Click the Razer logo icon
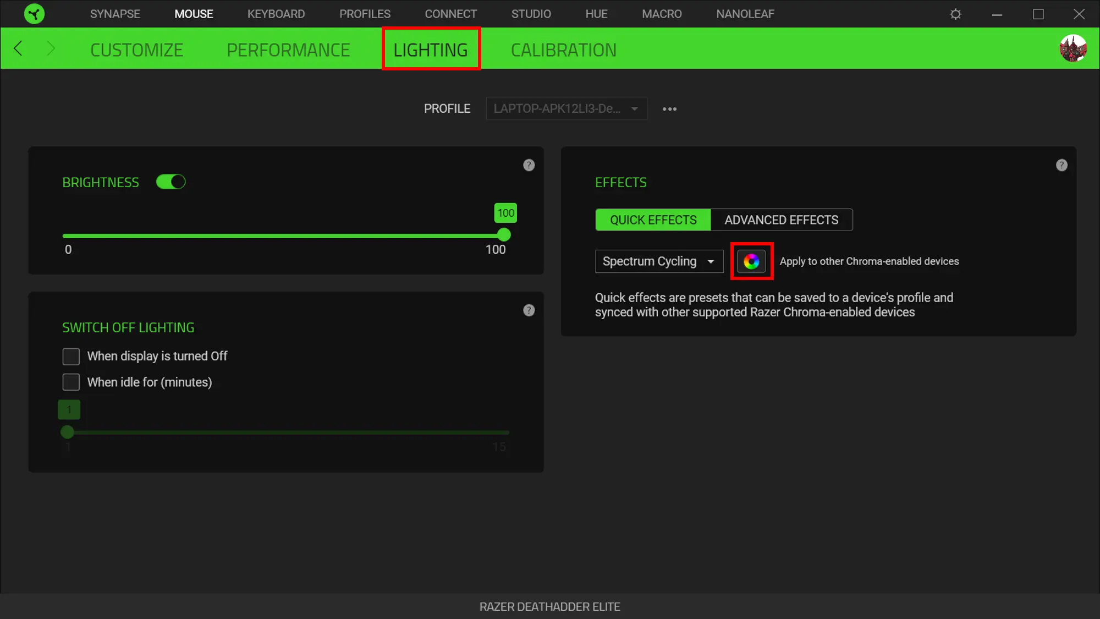Viewport: 1100px width, 619px height. (34, 14)
